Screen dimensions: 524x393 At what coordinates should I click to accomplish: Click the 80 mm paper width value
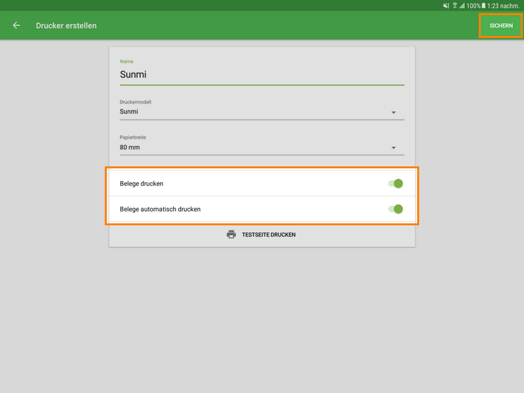coord(130,147)
